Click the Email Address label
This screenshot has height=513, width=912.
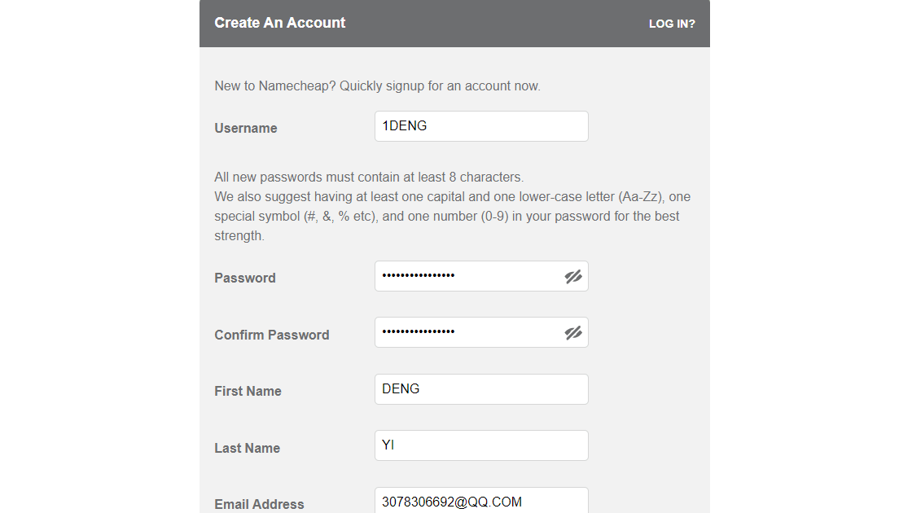[x=259, y=504]
